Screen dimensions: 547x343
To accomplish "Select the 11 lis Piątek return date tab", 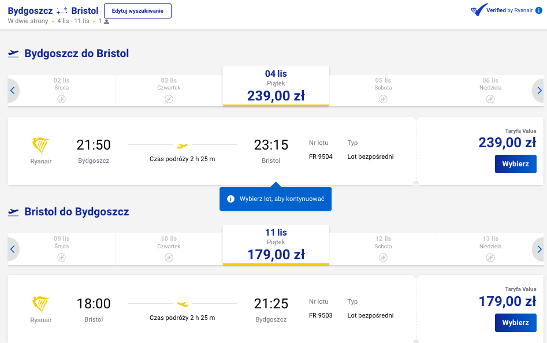I will point(276,245).
